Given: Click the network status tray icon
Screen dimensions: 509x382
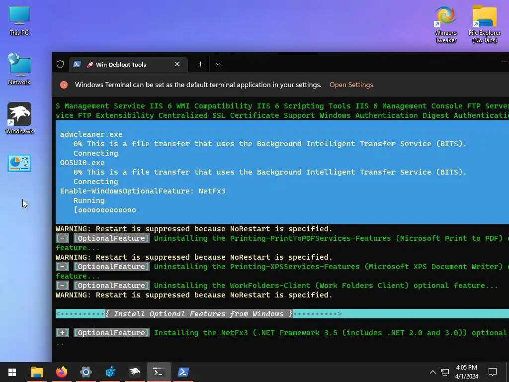Looking at the screenshot, I should click(445, 372).
